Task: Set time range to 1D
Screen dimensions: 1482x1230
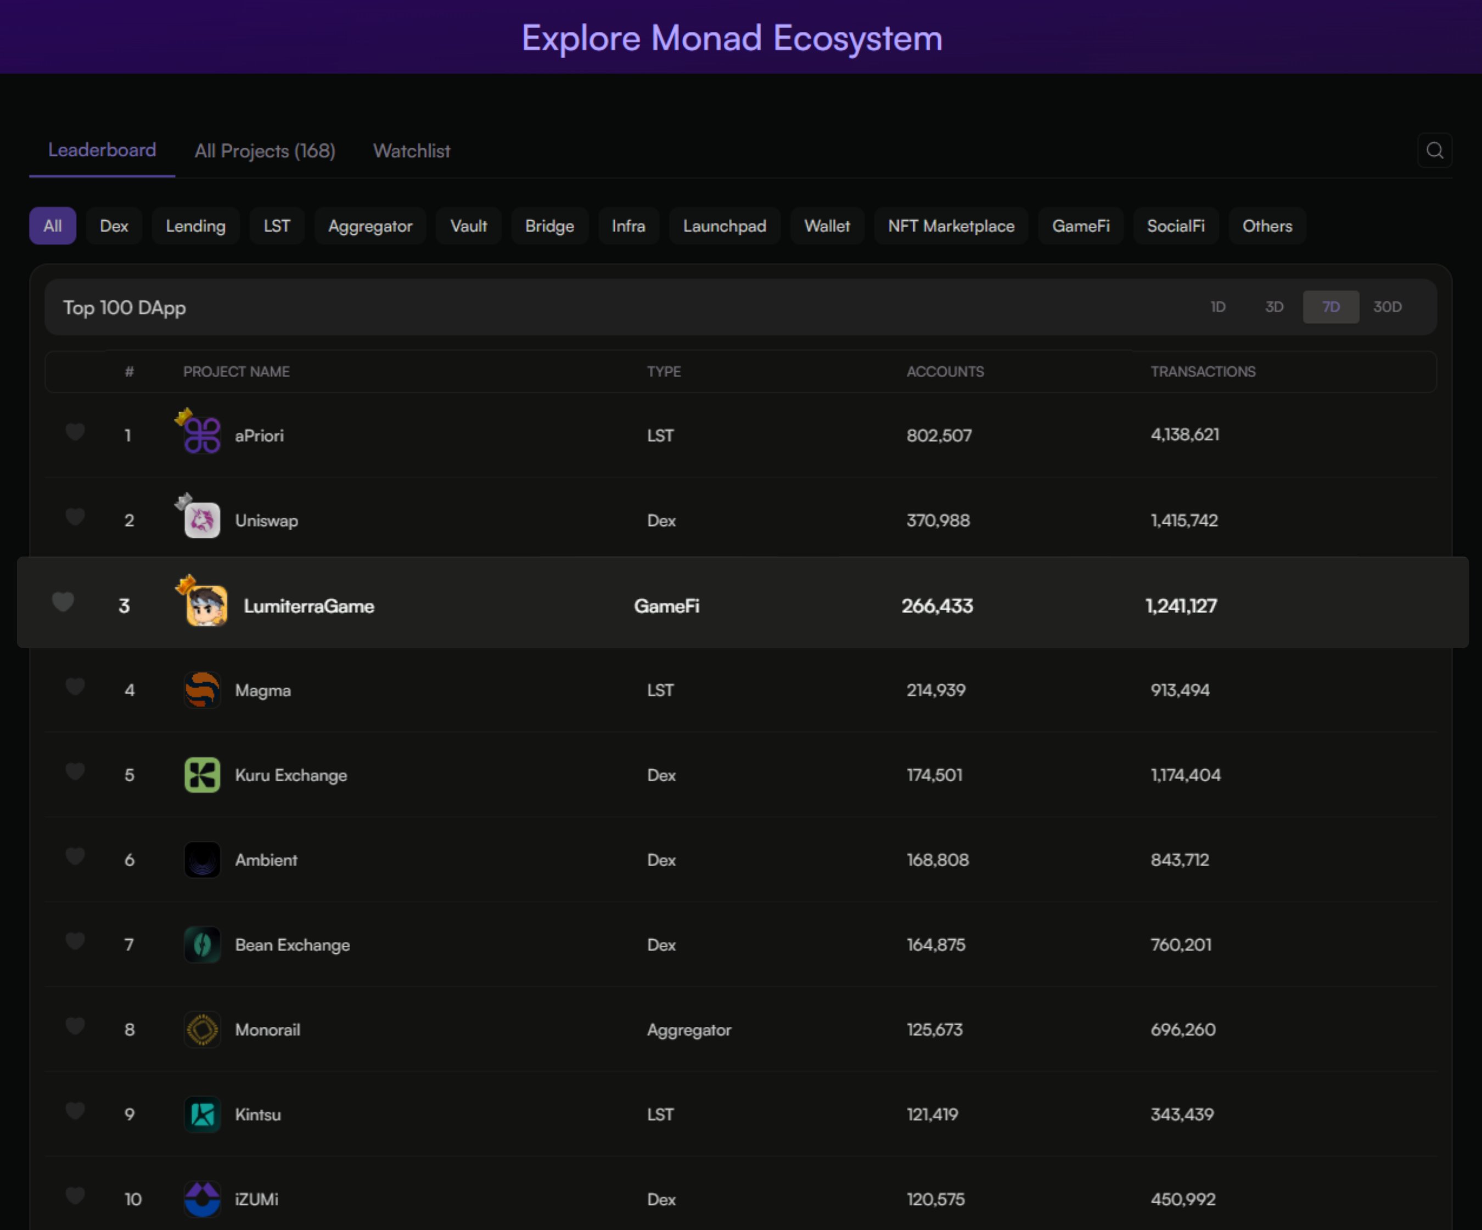Action: pyautogui.click(x=1218, y=307)
